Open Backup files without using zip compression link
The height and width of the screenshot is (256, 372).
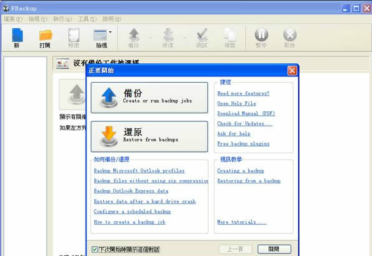point(151,181)
